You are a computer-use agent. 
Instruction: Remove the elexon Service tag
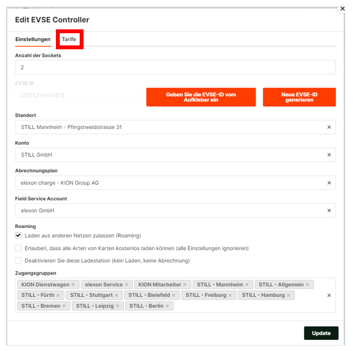(x=127, y=285)
